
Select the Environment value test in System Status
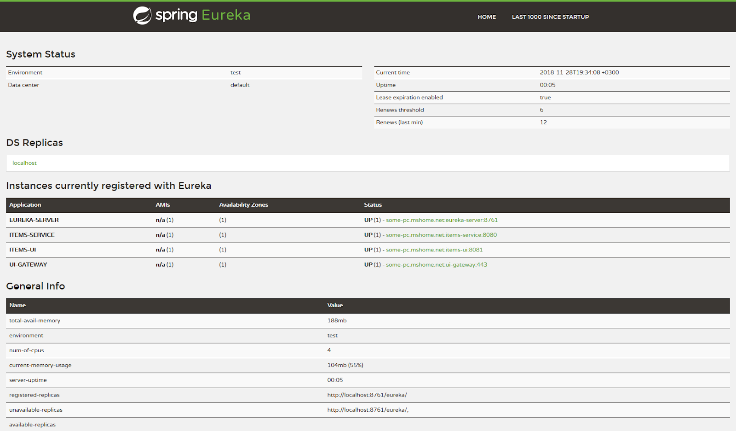236,72
